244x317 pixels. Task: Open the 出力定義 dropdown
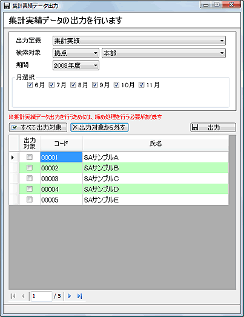pos(139,41)
